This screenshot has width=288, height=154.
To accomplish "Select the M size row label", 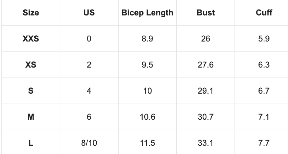I will click(31, 117).
